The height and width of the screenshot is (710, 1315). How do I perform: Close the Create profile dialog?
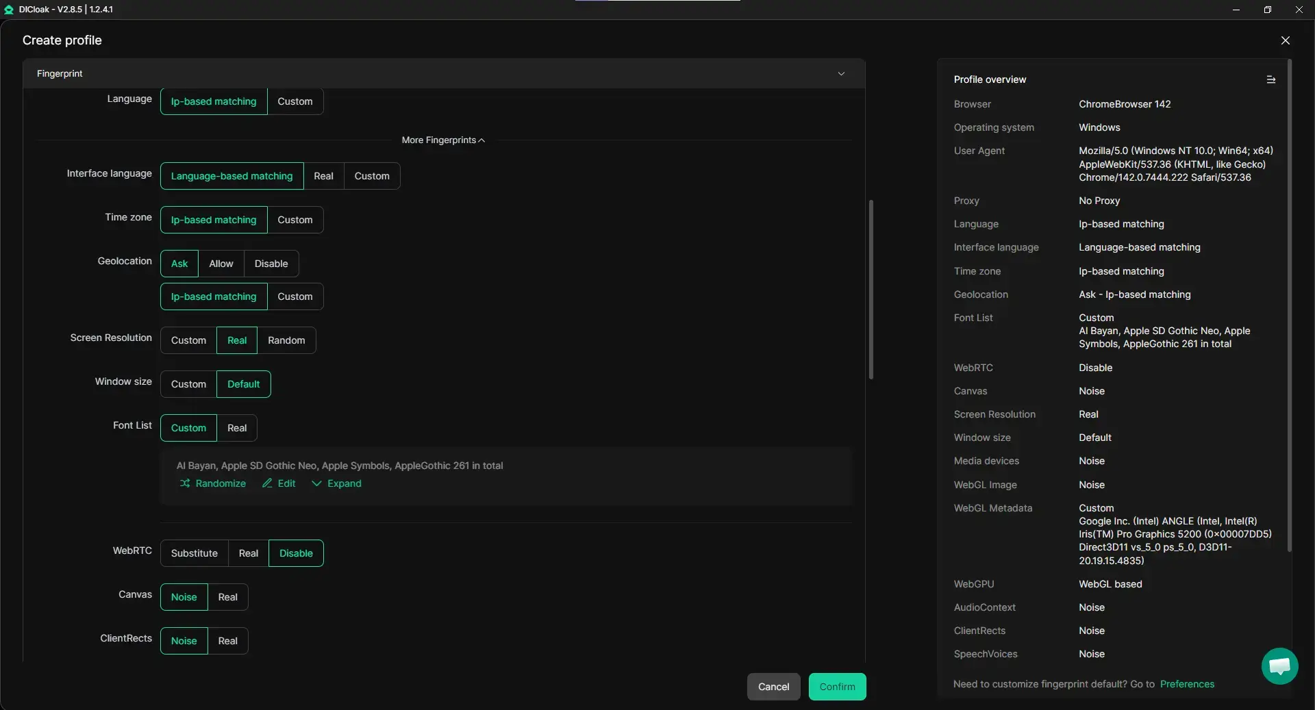click(1285, 40)
